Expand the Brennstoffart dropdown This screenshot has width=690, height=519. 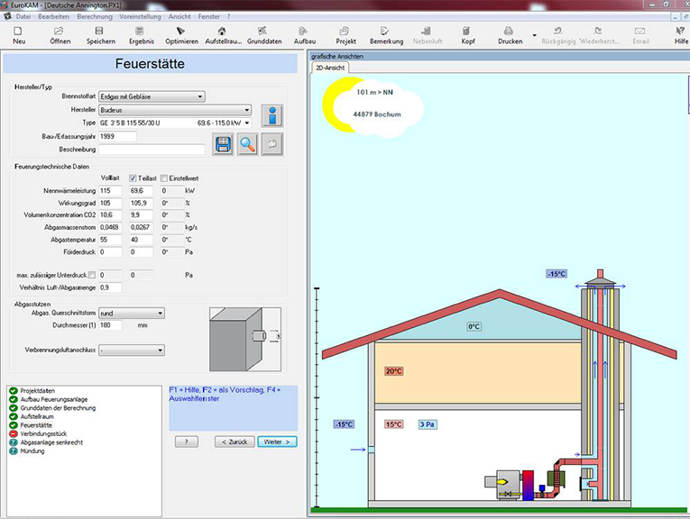[x=200, y=96]
